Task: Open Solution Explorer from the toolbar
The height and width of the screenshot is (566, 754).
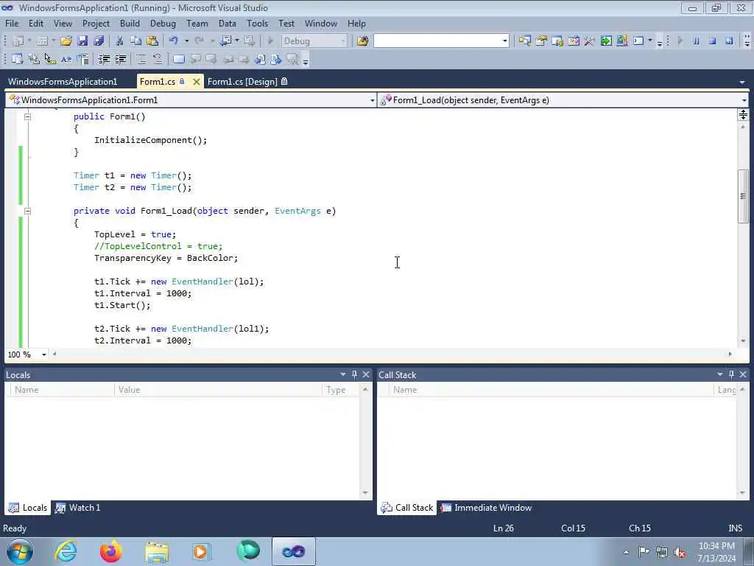Action: click(x=524, y=41)
